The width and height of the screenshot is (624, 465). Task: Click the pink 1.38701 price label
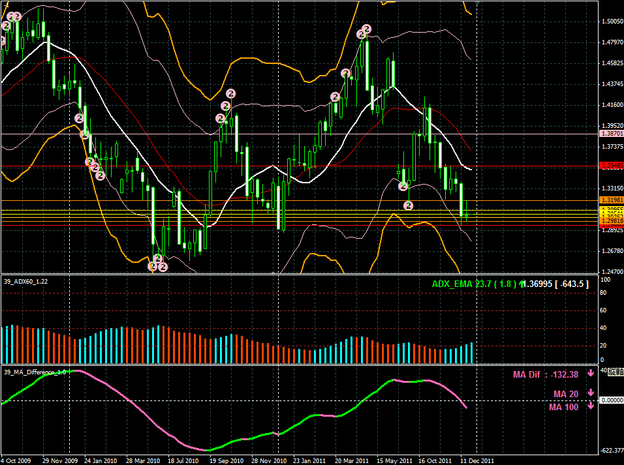pyautogui.click(x=612, y=133)
